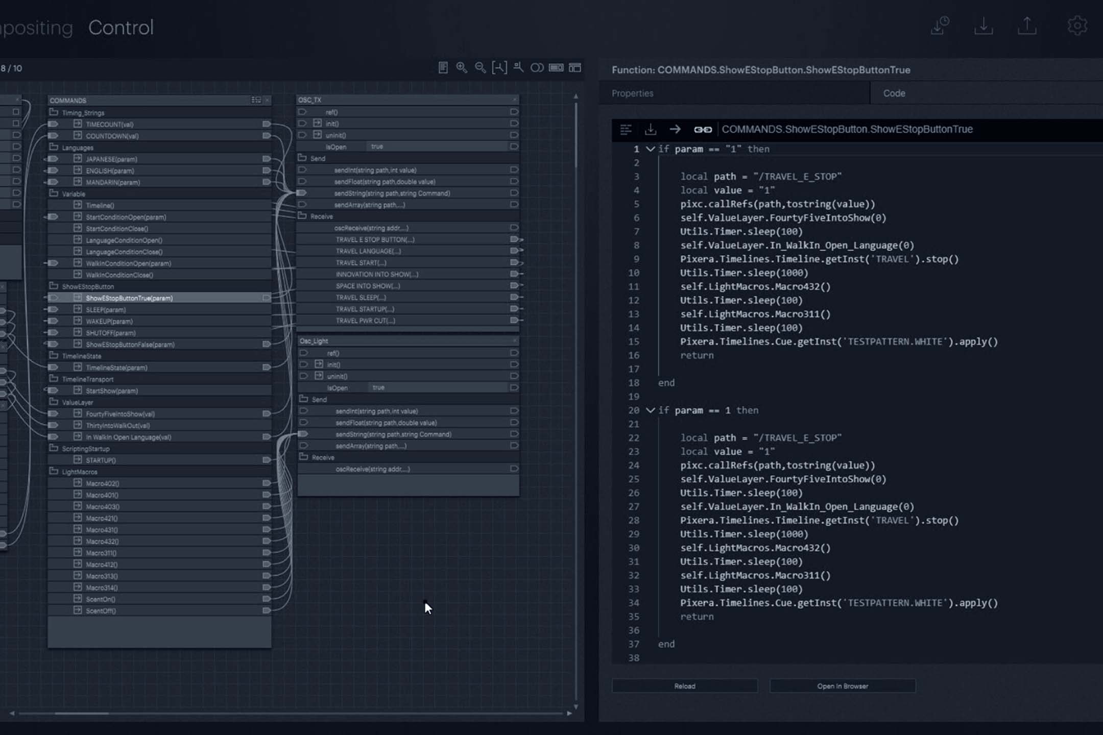Click the action icon next to JAPANESE(param)
The image size is (1103, 735).
coord(78,159)
